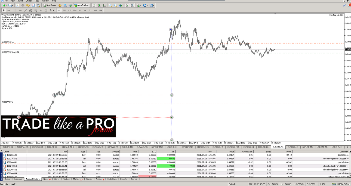Select the Cursor arrow tool

click(x=4, y=10)
